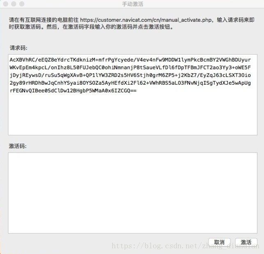Place cursor in request code line starting 2gy89rHRDhBwJq

coord(130,83)
